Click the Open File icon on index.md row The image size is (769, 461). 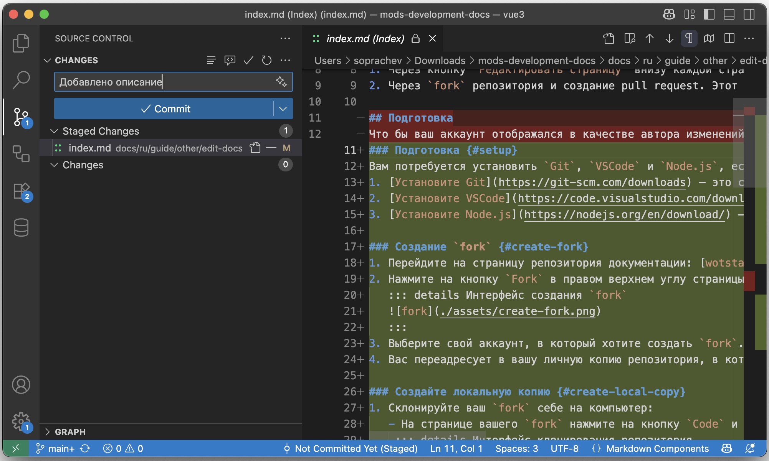[255, 148]
